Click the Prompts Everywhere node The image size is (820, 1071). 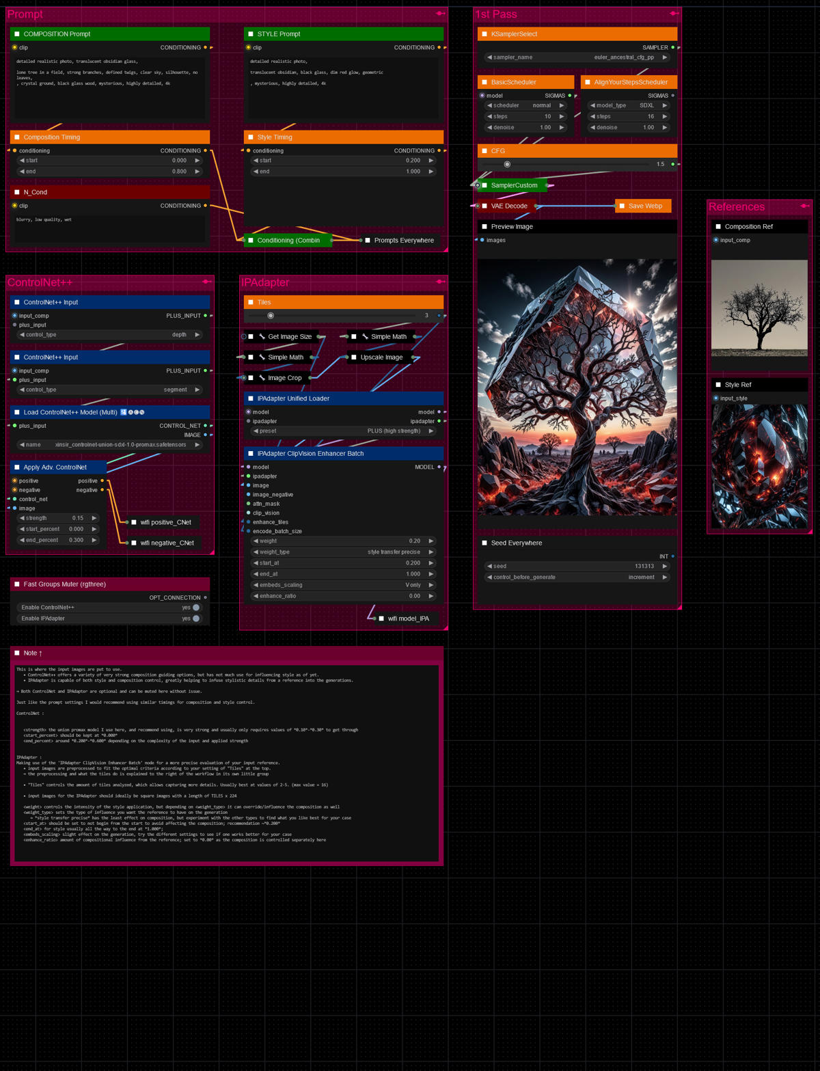click(x=402, y=241)
